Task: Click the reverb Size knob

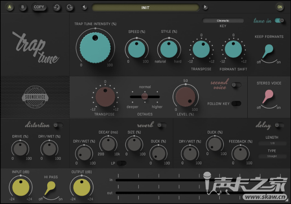Action: [134, 145]
